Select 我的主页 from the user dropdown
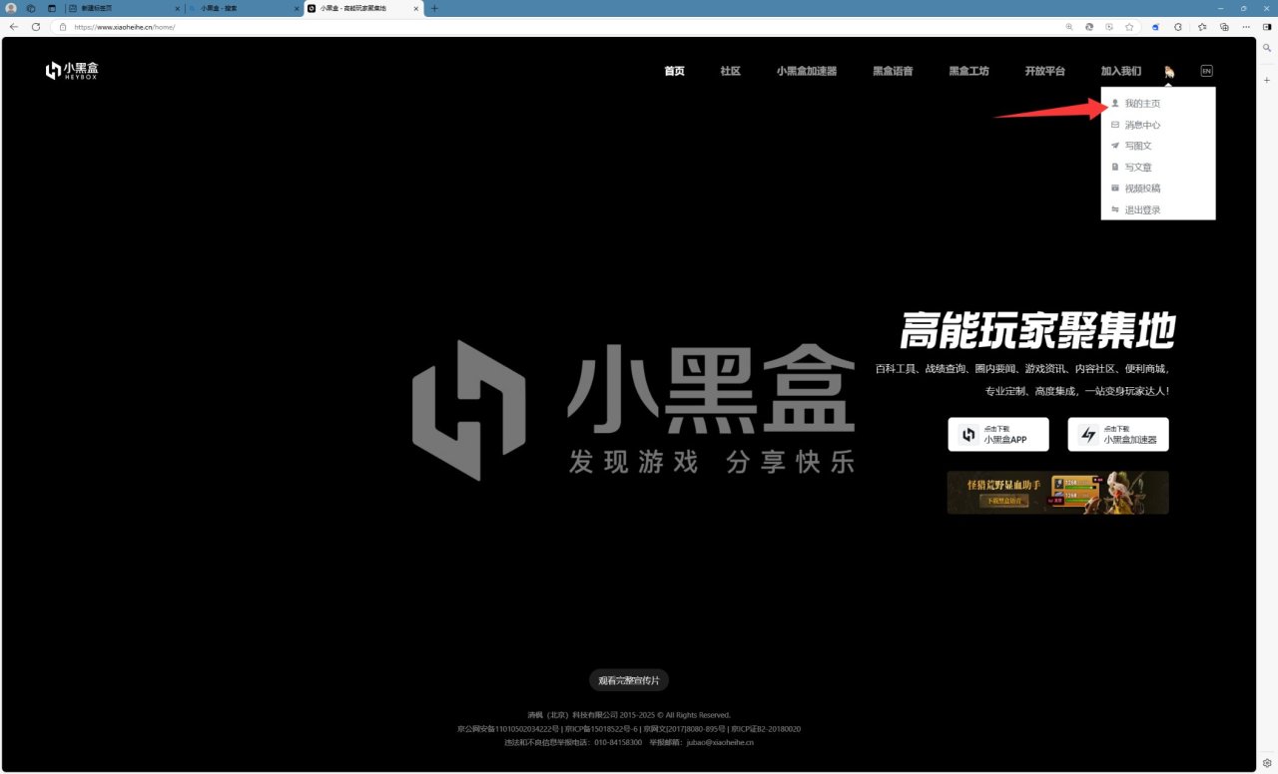 pyautogui.click(x=1158, y=104)
